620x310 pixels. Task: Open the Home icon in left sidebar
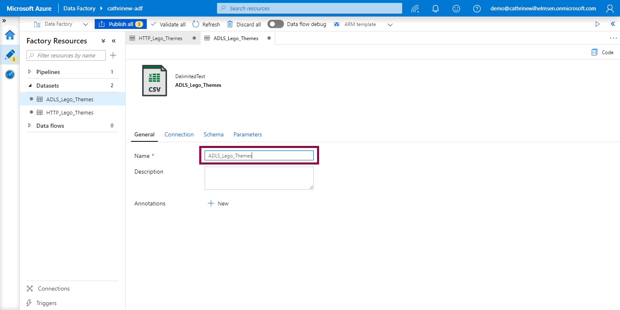click(10, 35)
